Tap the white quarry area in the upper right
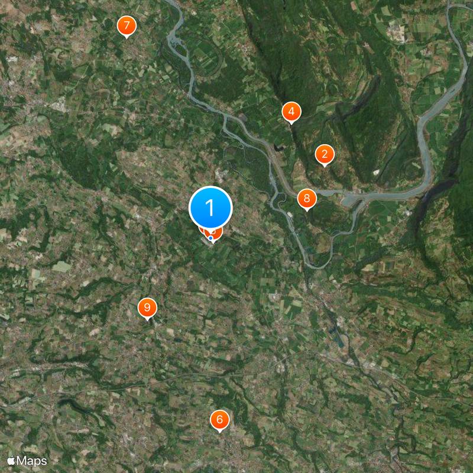The height and width of the screenshot is (473, 473). (396, 31)
